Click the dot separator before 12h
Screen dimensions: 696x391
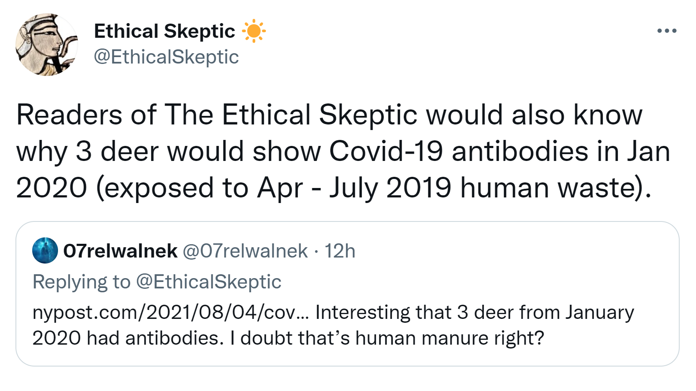click(316, 252)
